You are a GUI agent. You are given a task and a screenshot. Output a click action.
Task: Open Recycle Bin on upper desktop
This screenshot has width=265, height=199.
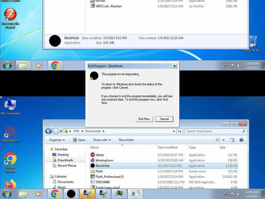253,44
